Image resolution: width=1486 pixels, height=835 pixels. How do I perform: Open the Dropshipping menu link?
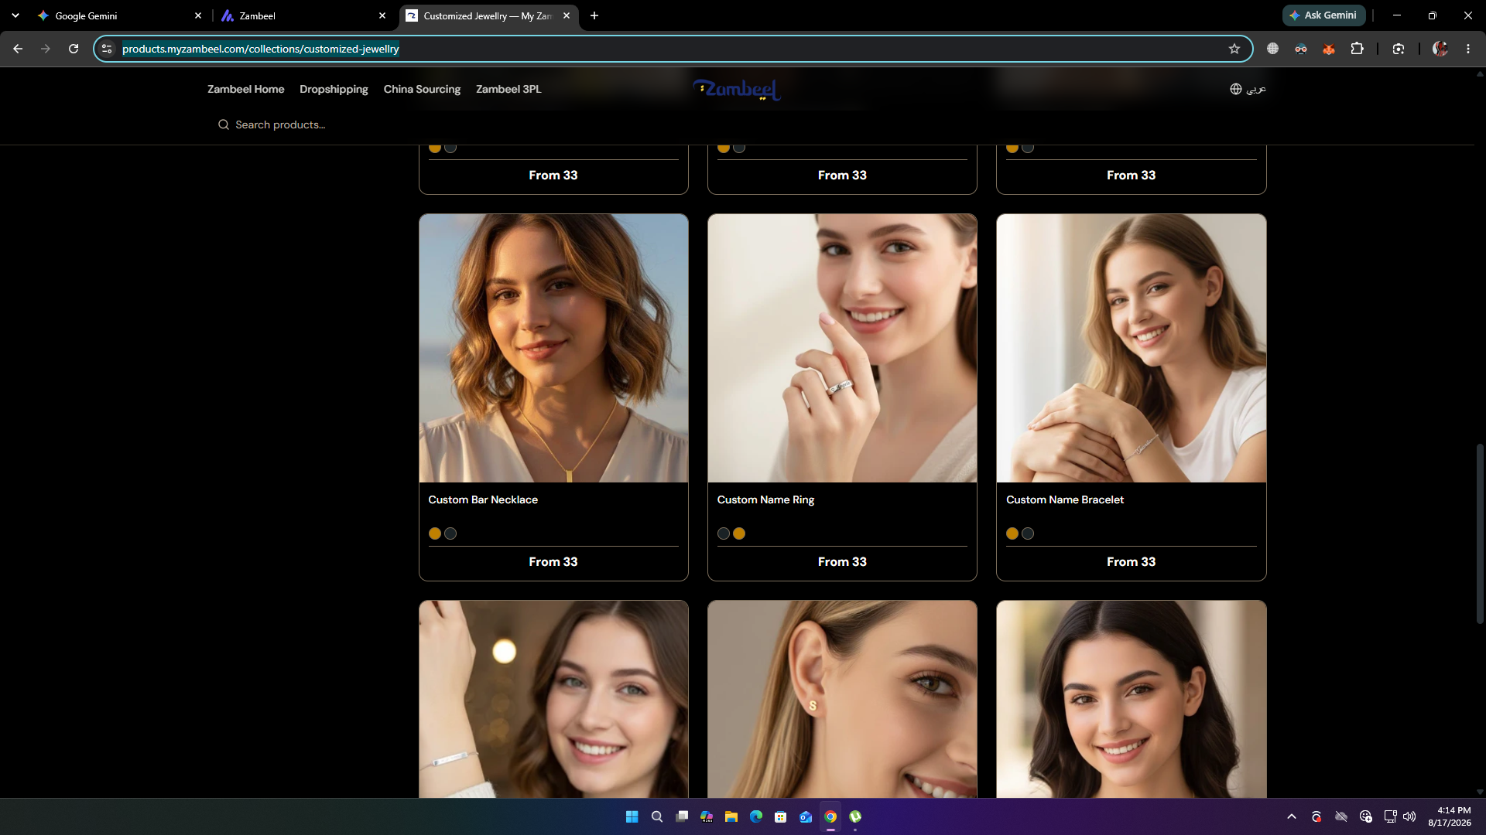coord(334,89)
